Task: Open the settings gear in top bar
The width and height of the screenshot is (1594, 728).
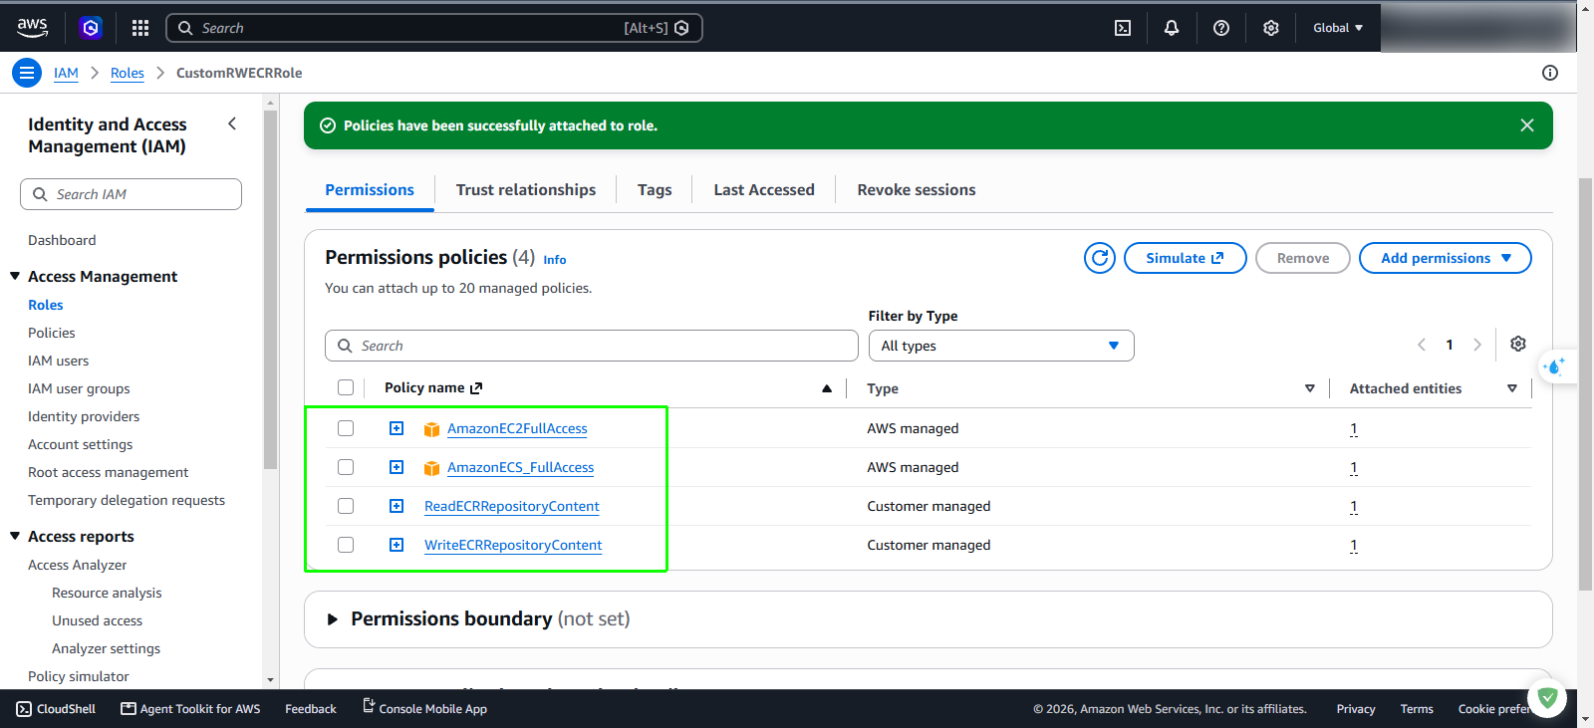Action: click(1271, 28)
